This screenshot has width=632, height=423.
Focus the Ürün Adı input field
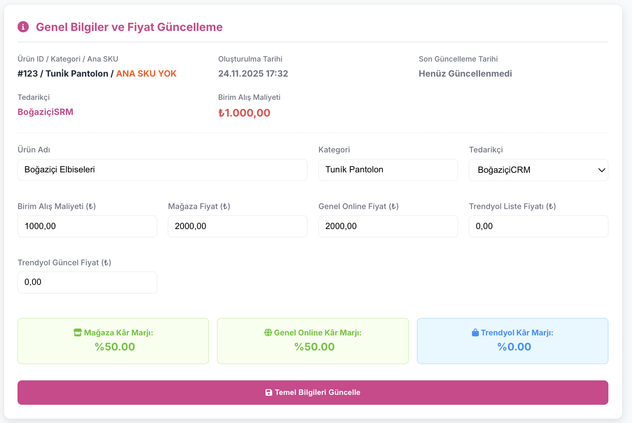(162, 170)
